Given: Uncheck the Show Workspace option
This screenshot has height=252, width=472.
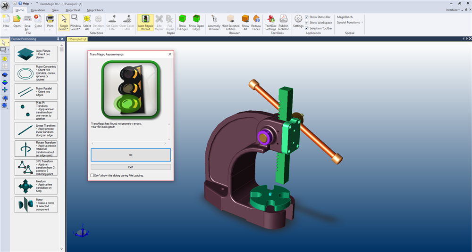Looking at the screenshot, I should point(307,23).
